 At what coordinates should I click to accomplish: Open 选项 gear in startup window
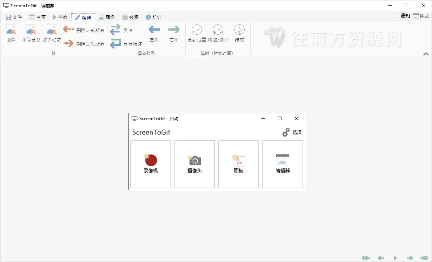click(x=292, y=132)
